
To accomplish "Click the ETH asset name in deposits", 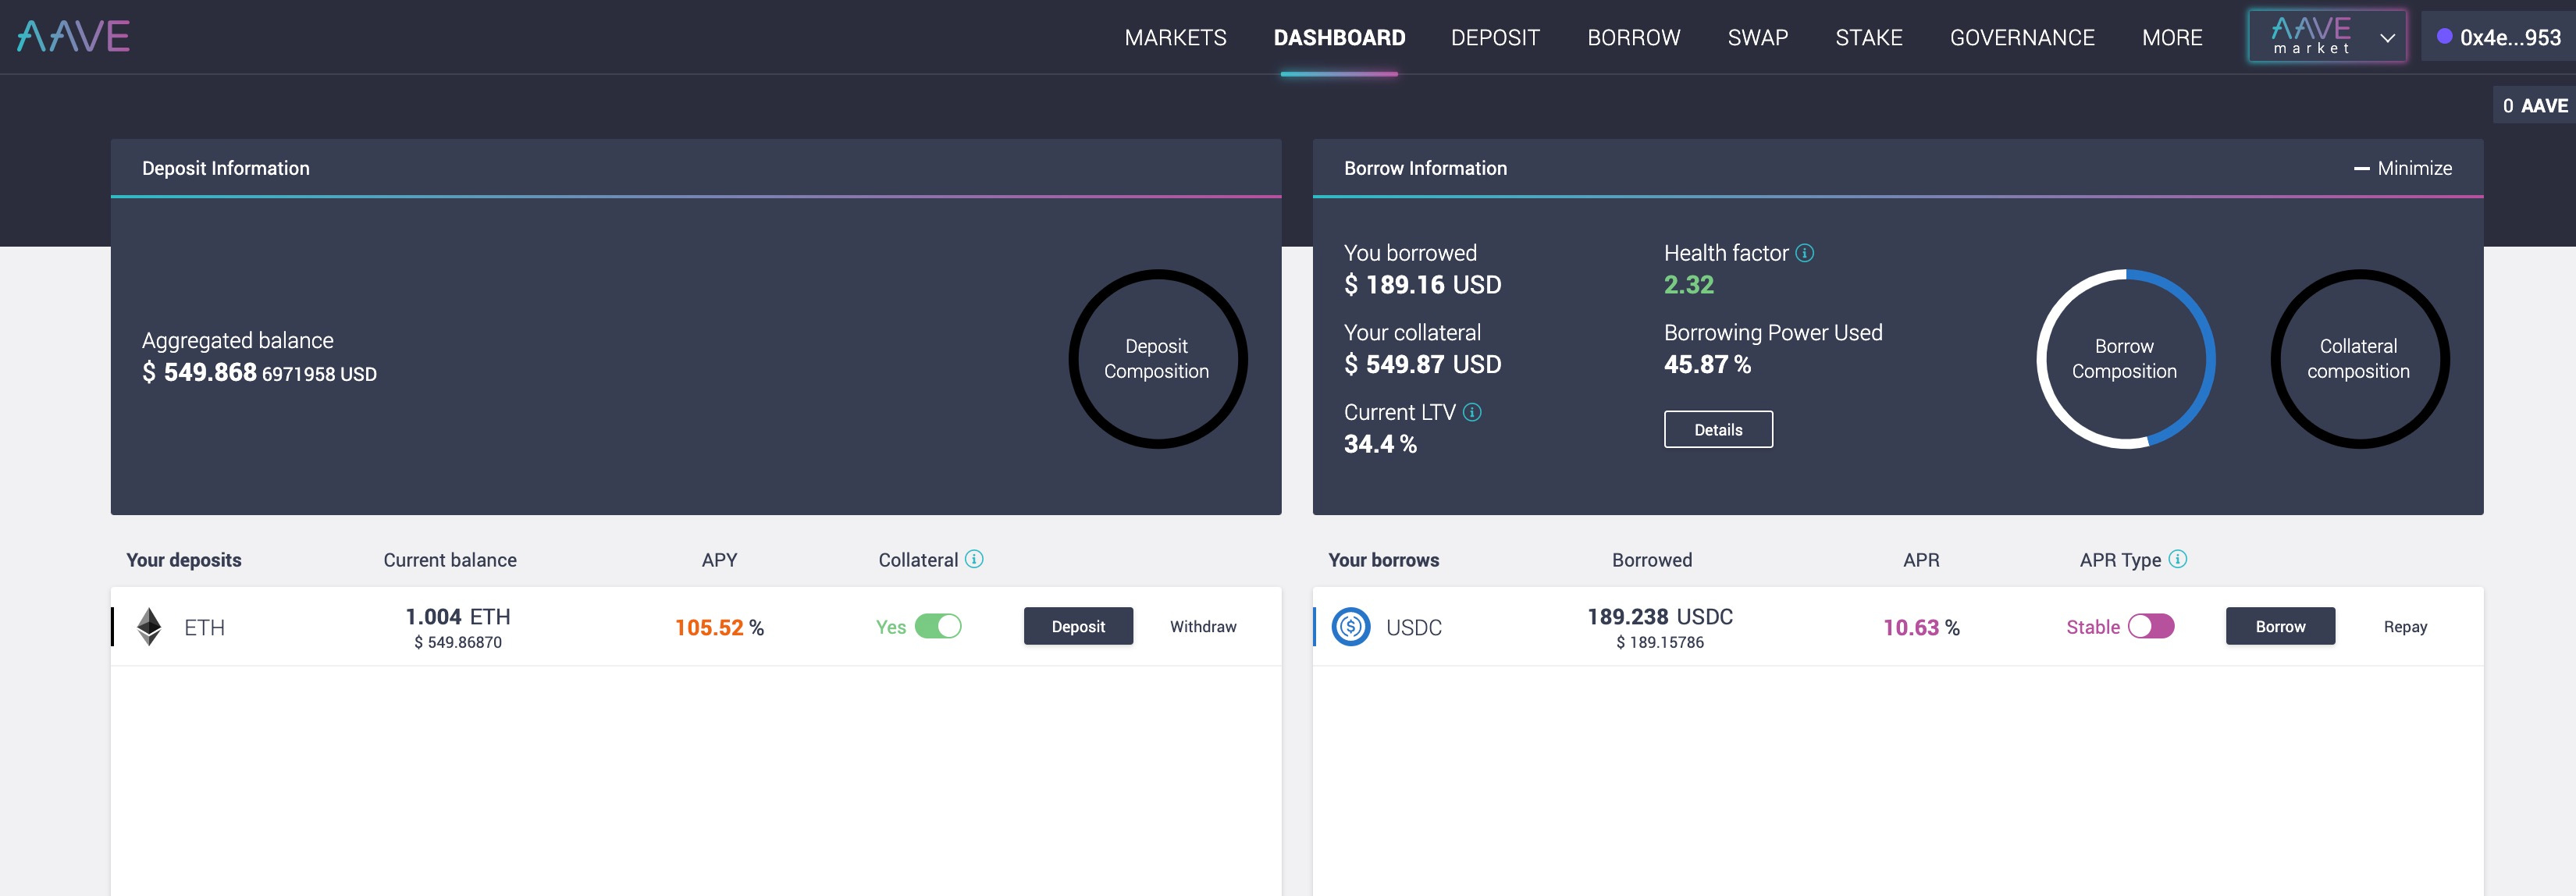I will (204, 628).
